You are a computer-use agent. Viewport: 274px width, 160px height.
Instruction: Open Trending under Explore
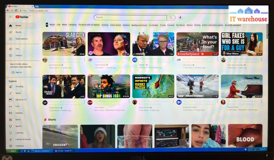coord(19,87)
